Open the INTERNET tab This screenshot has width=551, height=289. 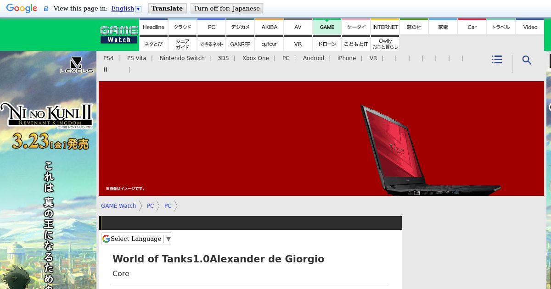click(385, 27)
